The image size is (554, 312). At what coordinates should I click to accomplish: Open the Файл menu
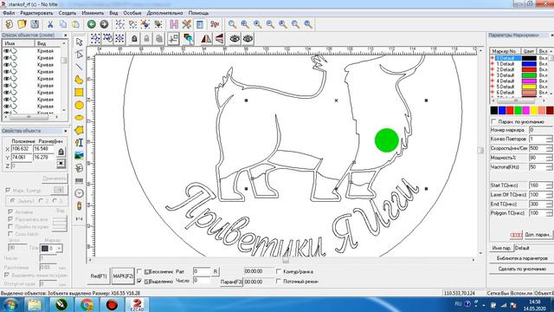point(9,13)
